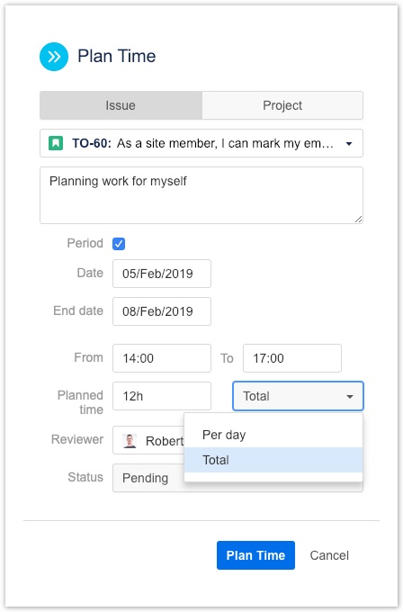
Task: Open the Status Pending dropdown
Action: 148,478
